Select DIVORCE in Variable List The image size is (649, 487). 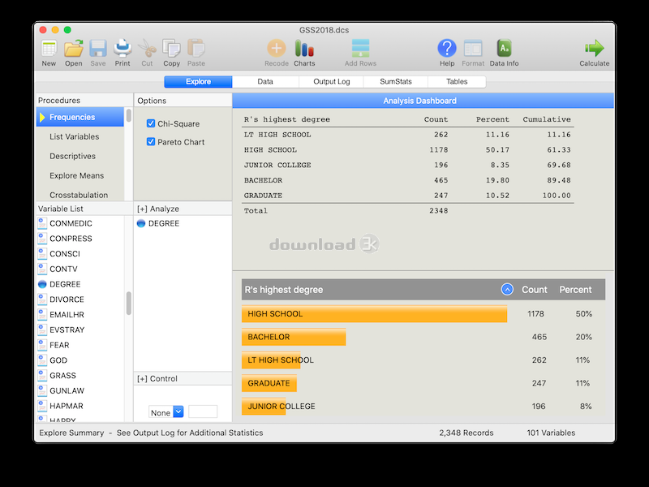pyautogui.click(x=67, y=300)
